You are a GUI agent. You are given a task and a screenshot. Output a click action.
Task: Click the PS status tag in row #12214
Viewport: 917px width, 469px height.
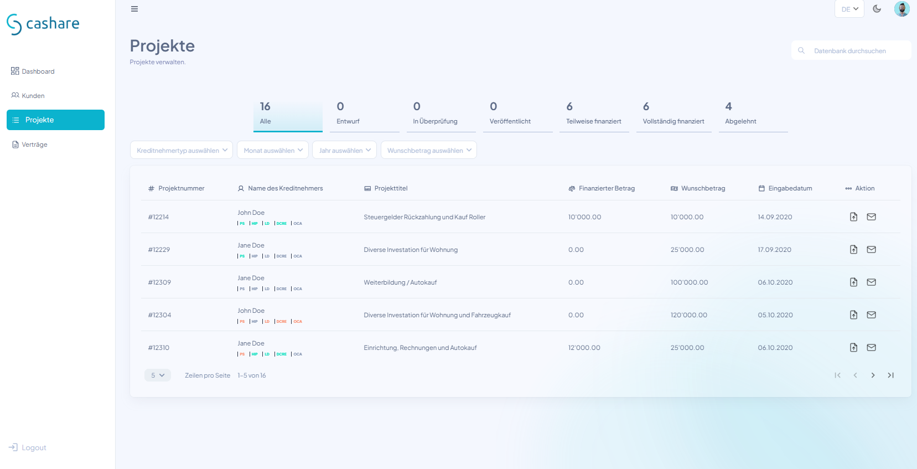click(x=242, y=224)
